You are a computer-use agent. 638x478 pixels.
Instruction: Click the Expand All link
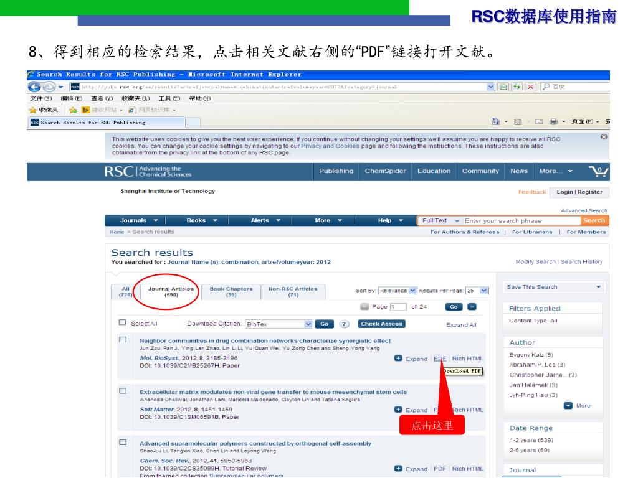(461, 325)
